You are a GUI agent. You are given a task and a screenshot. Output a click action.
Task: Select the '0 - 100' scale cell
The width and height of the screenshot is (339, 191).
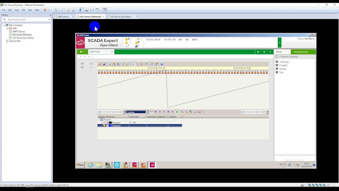coord(138,123)
